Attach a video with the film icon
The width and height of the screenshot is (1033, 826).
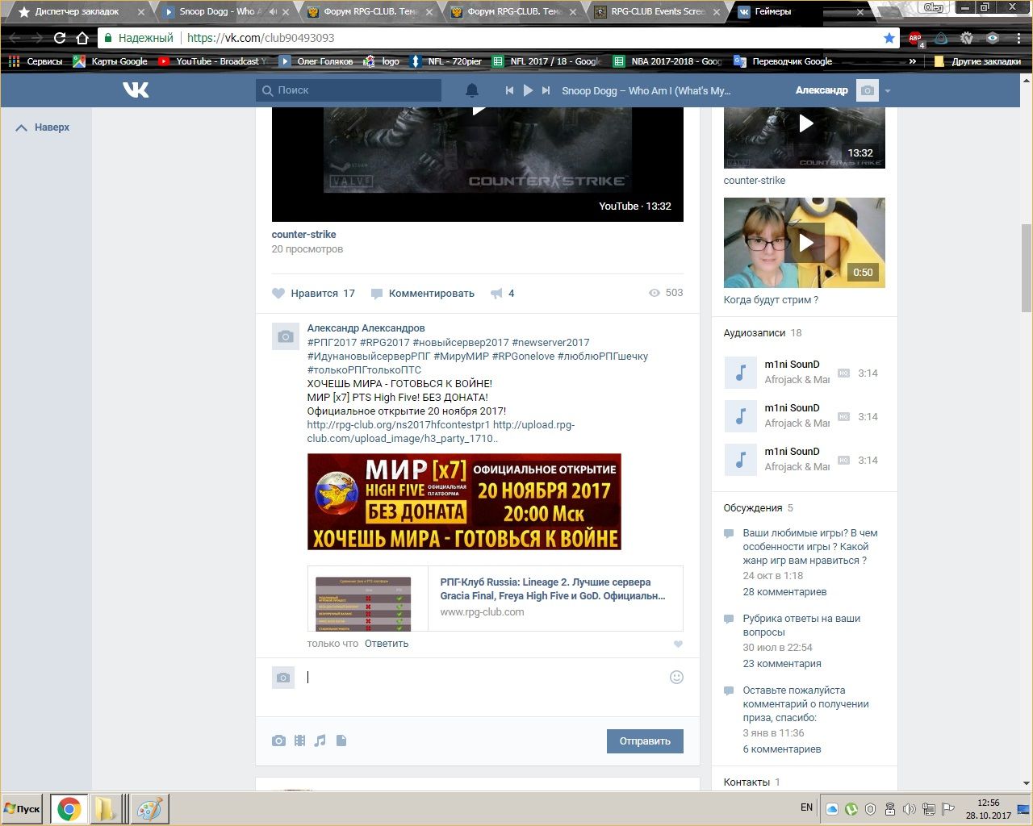coord(299,740)
